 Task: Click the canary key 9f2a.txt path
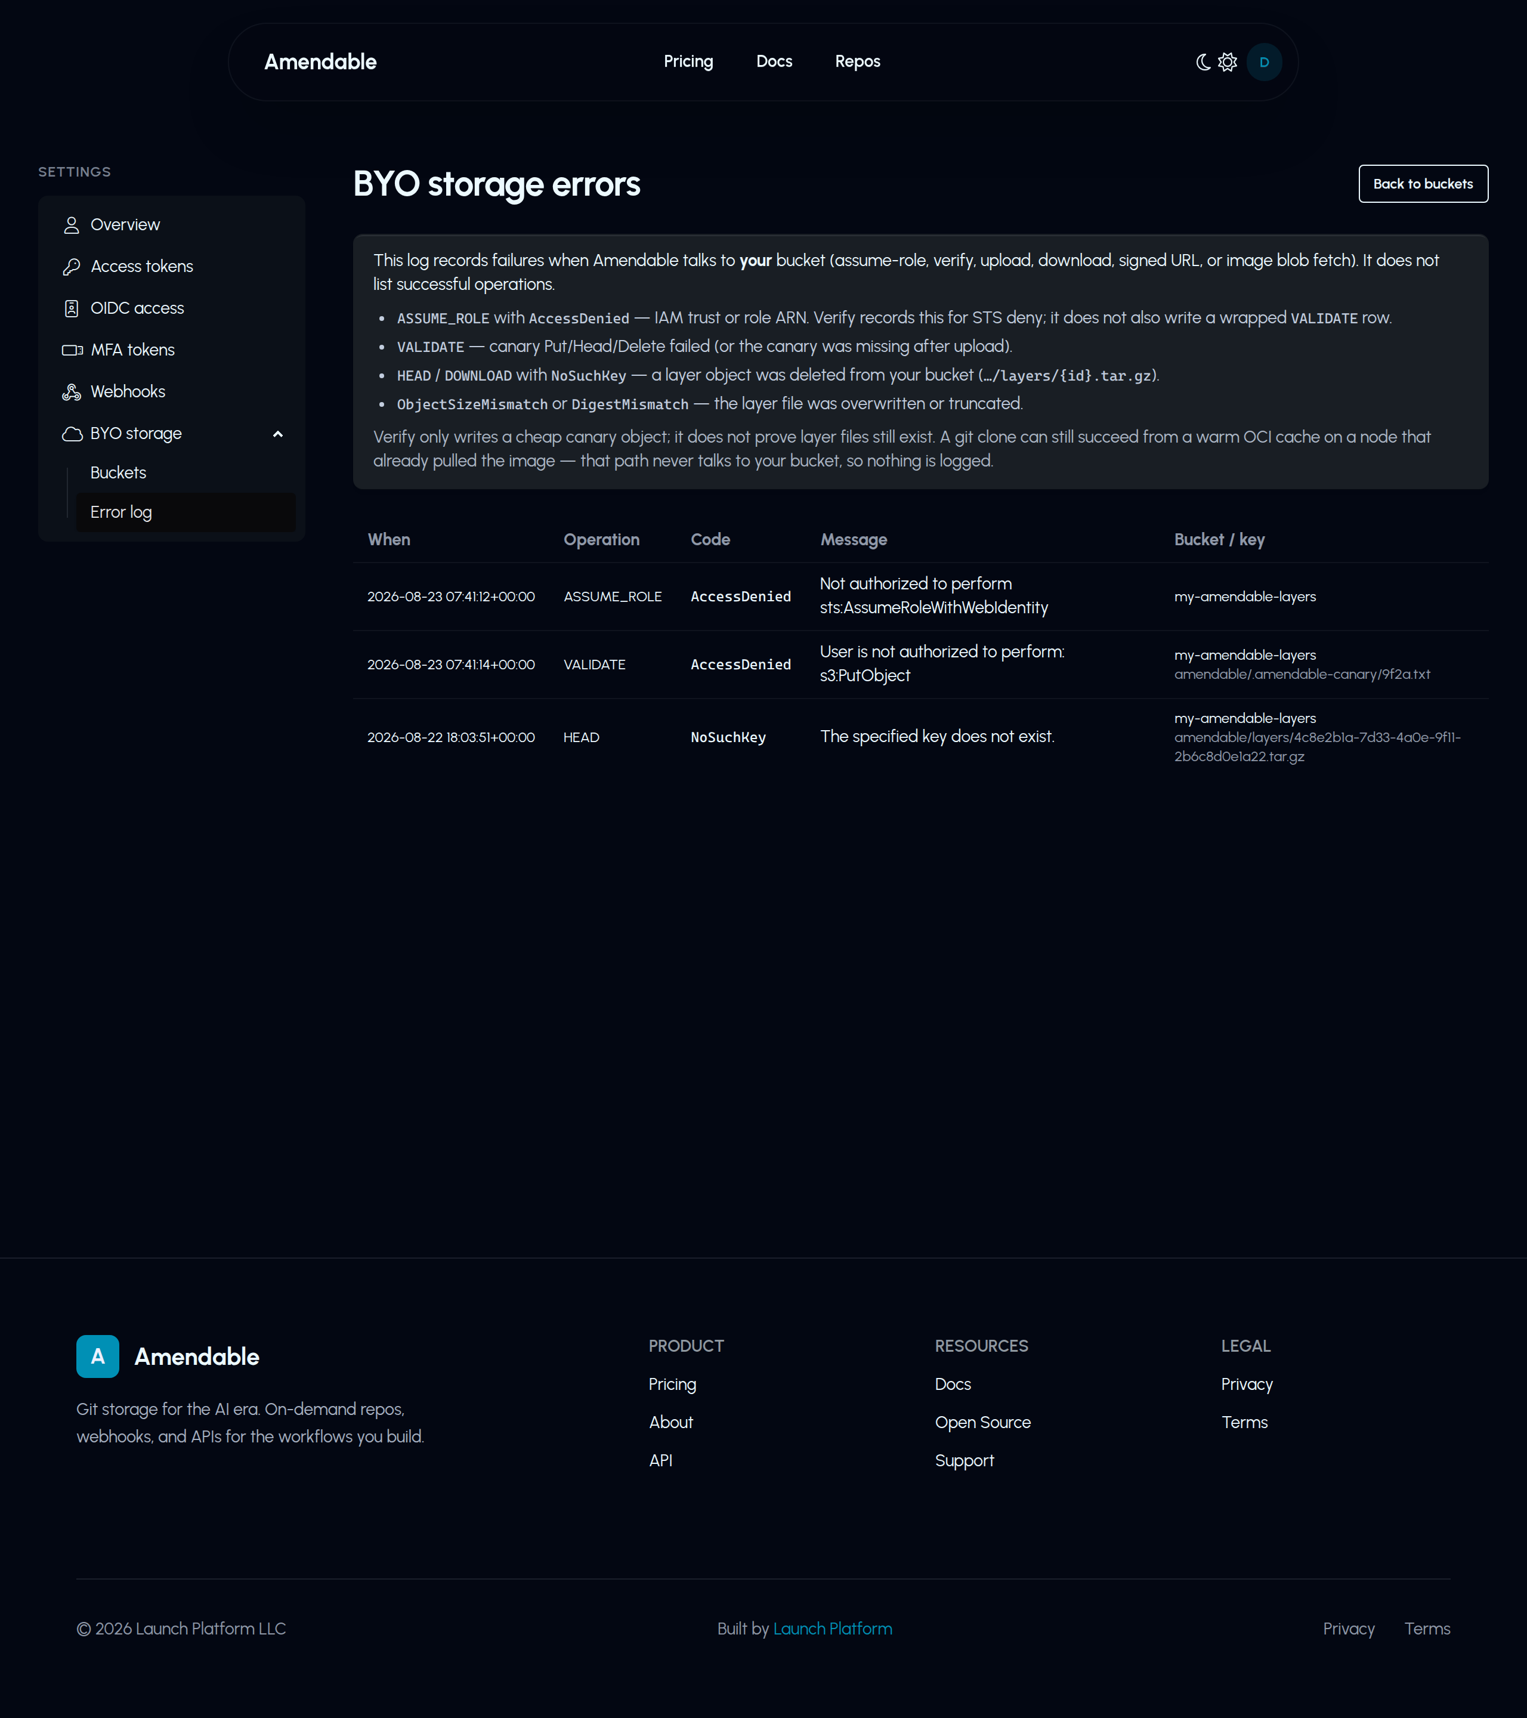[x=1302, y=674]
